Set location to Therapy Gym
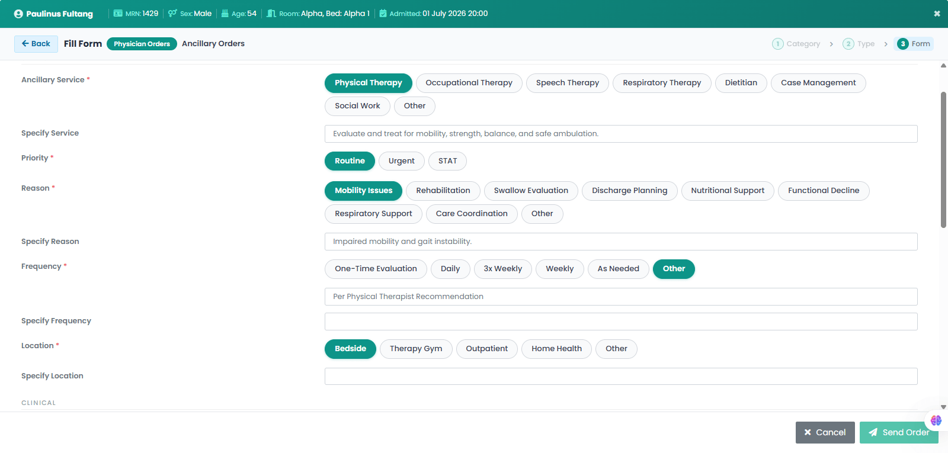This screenshot has height=453, width=948. [x=416, y=349]
